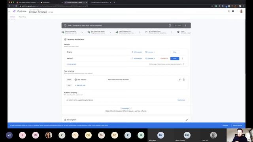Screen dimensions: 253x142
Task: Click the page's vertical scrollbar
Action: click(245, 47)
